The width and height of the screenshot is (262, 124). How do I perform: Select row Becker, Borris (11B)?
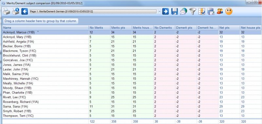(132, 46)
